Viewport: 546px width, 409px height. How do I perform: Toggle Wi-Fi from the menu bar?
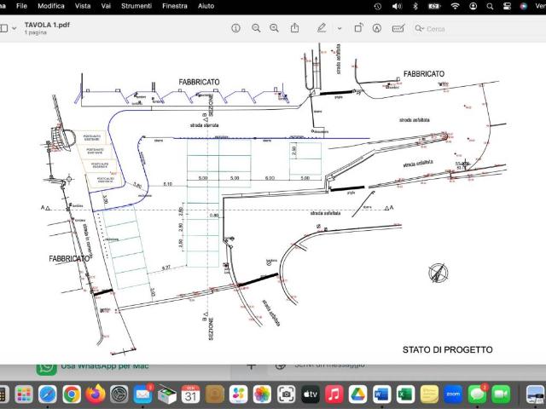pos(456,6)
